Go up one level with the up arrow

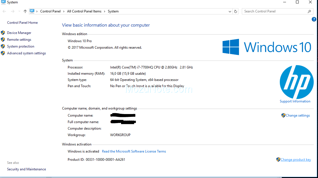click(x=25, y=11)
